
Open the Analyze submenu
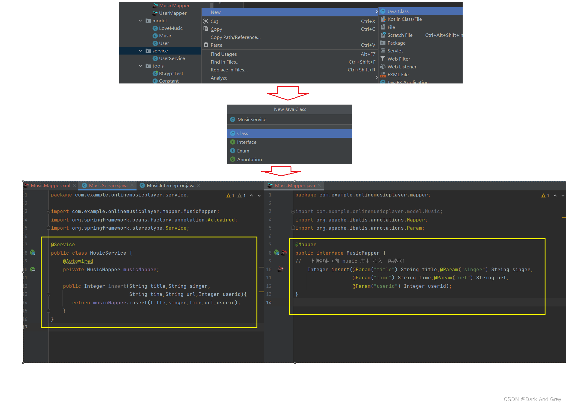click(290, 78)
